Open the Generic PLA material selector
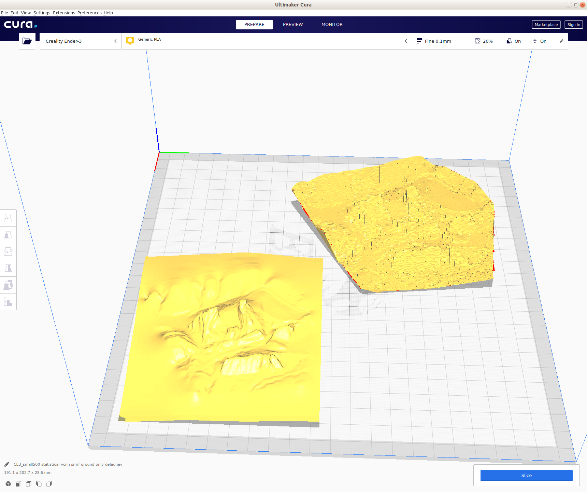Screen dimensions: 587x492 [x=149, y=39]
